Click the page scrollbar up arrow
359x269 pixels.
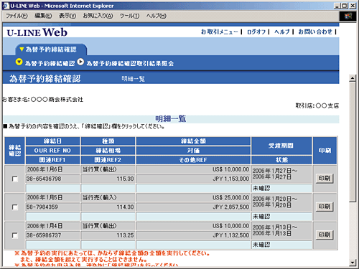pyautogui.click(x=353, y=78)
